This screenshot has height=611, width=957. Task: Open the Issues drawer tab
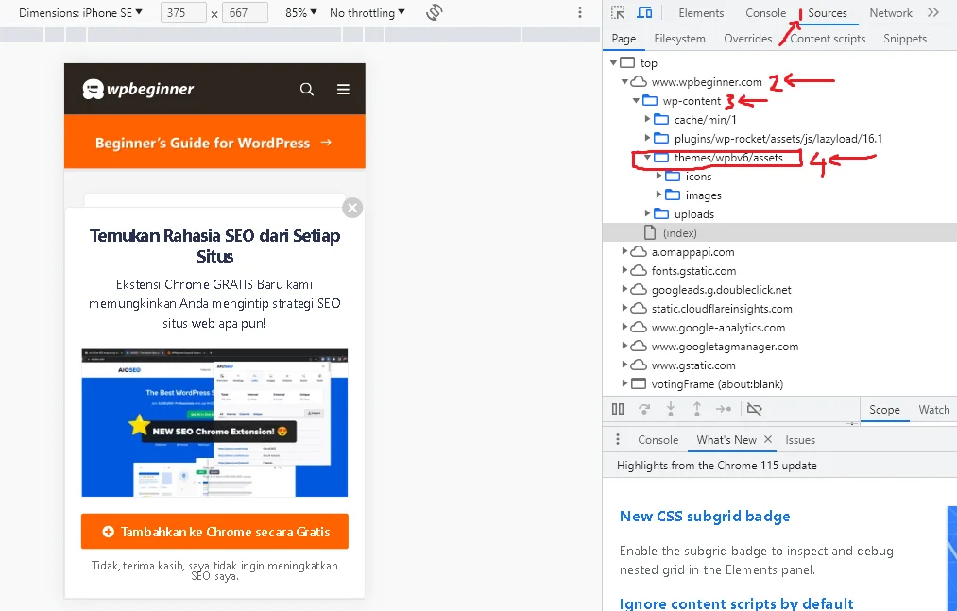(x=800, y=439)
